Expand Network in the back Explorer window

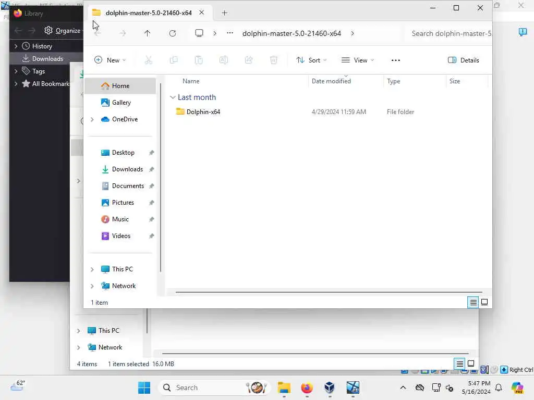[78, 347]
